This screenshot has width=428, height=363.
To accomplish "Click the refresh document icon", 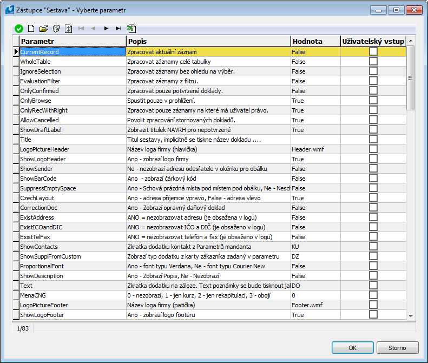I will click(x=69, y=28).
